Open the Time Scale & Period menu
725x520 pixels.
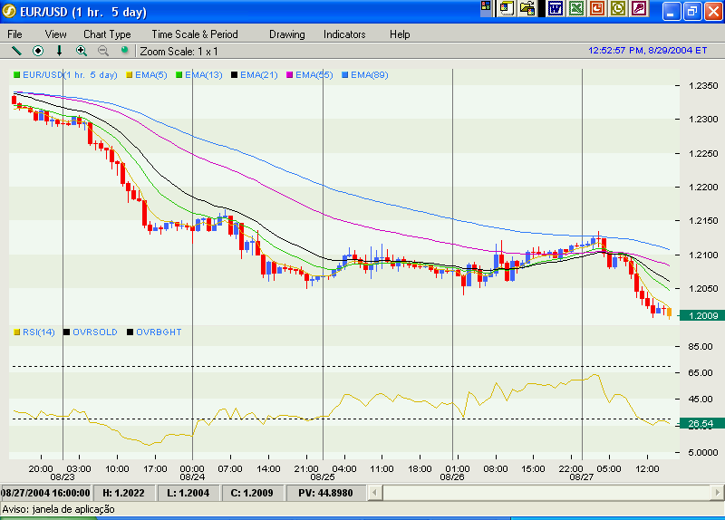coord(195,34)
